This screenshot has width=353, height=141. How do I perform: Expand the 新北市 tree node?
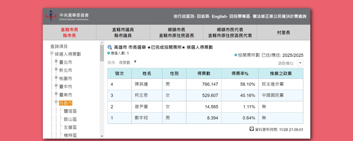[56, 69]
